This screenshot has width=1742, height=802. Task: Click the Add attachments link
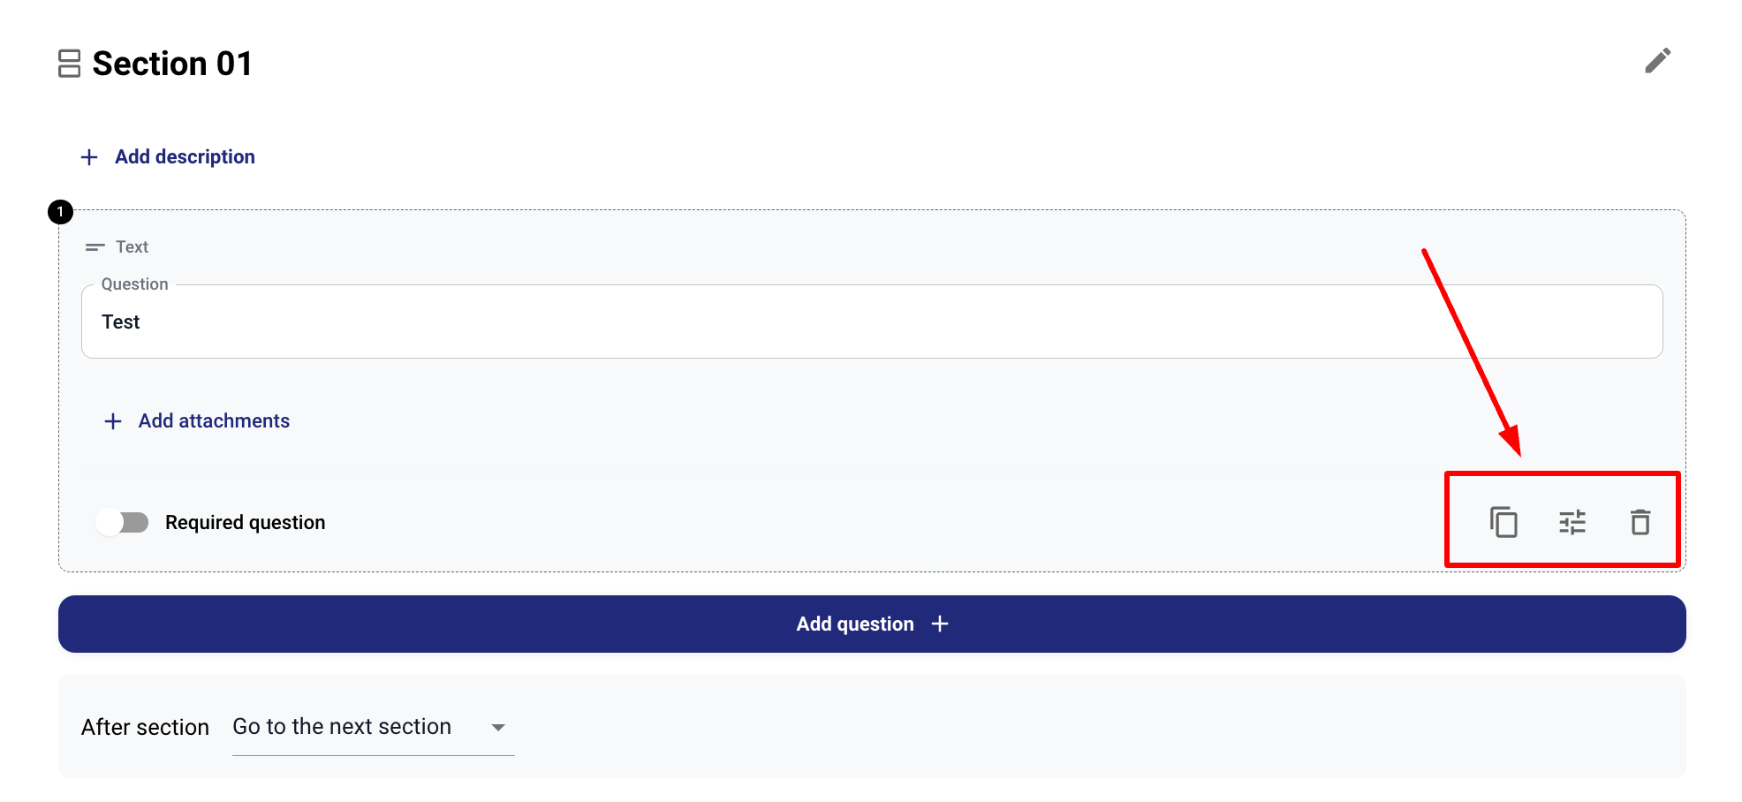[x=214, y=421]
